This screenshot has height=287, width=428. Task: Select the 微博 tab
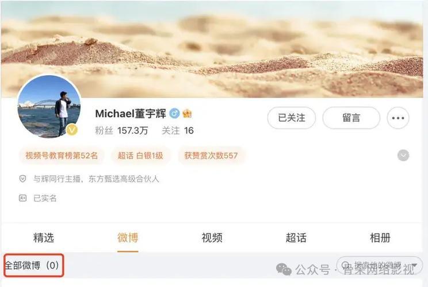pos(128,238)
